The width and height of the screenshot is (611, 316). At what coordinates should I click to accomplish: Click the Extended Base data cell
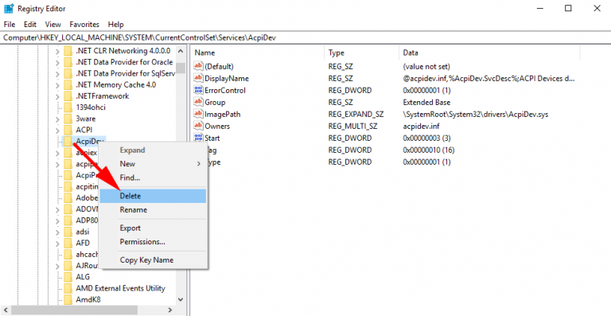426,103
